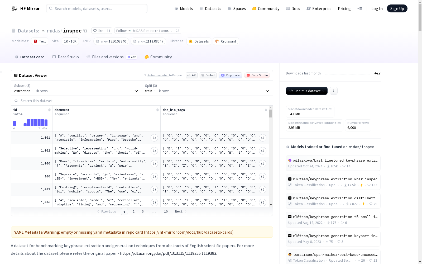Expand JSON cell for row 1,016 document
The image size is (422, 264).
[x=154, y=202]
